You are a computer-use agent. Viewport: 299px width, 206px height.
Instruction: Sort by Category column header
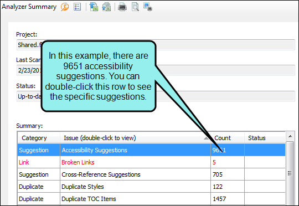pos(39,138)
